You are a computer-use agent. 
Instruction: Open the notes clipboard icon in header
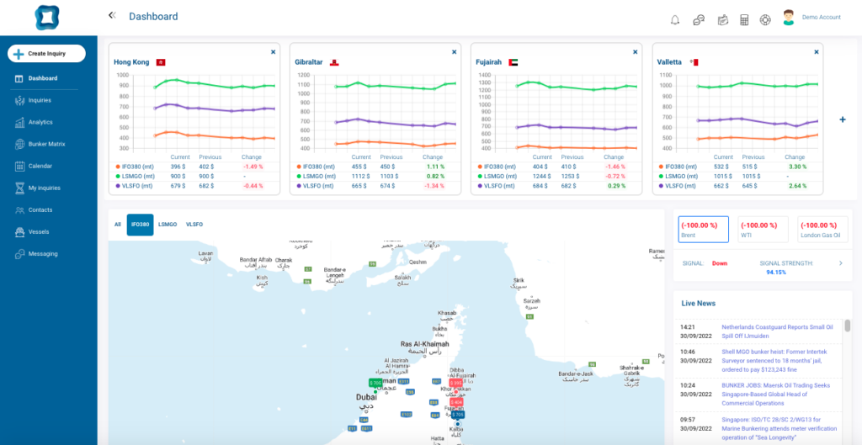coord(723,20)
